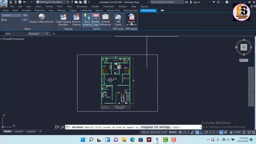Screen dimensions: 256x144
Task: Choose Settings option in command line
Action: (x=164, y=127)
